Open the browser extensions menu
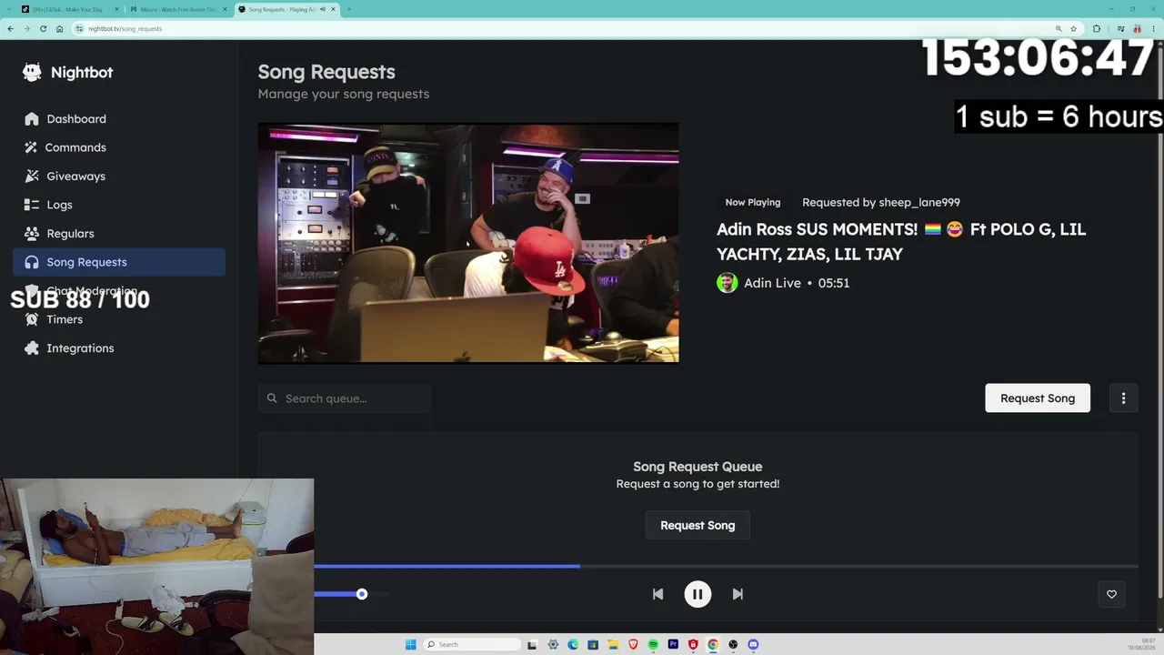This screenshot has height=655, width=1164. pyautogui.click(x=1097, y=28)
